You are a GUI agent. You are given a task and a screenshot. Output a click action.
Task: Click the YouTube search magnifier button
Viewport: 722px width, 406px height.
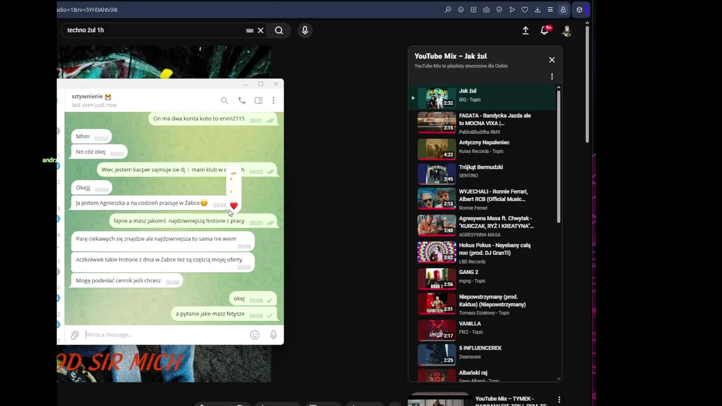[279, 30]
